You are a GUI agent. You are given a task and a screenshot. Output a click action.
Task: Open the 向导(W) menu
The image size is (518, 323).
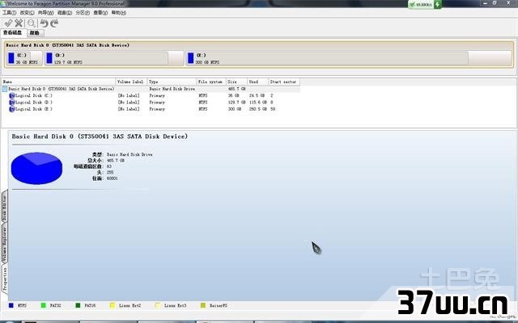(45, 13)
